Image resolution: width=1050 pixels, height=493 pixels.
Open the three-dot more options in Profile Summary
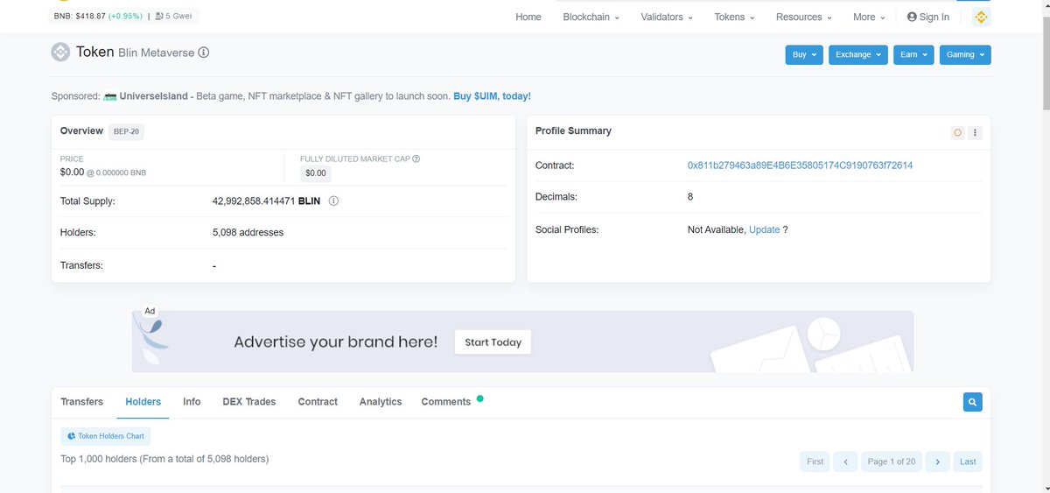click(x=975, y=133)
